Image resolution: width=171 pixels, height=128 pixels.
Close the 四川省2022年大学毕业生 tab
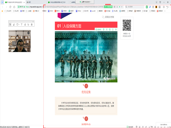click(24, 2)
